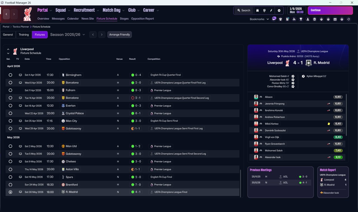
Task: Expand the Recruitment menu chevron
Action: pos(98,10)
